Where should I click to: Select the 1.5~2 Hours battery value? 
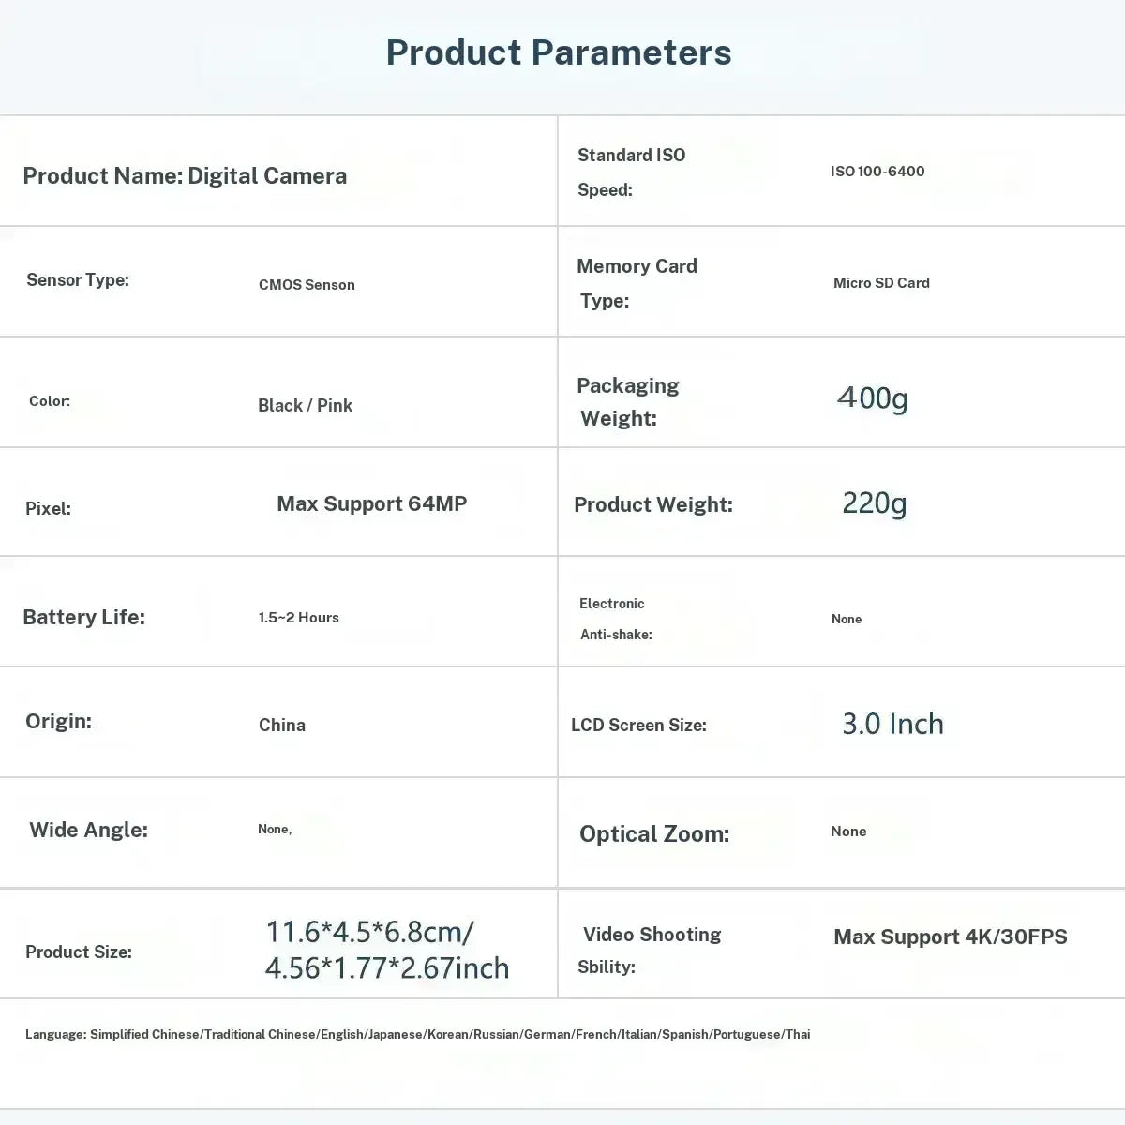pyautogui.click(x=298, y=618)
